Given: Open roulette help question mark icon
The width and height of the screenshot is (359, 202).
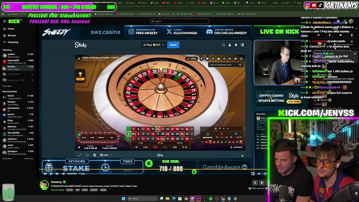Looking at the screenshot, I should point(218,59).
